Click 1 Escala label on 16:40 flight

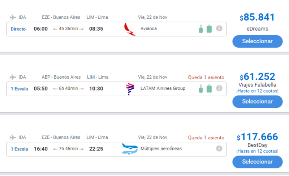click(x=19, y=149)
